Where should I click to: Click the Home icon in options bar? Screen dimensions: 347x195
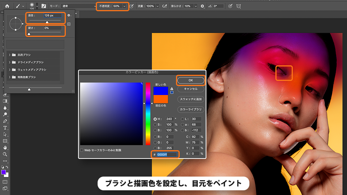(7, 6)
